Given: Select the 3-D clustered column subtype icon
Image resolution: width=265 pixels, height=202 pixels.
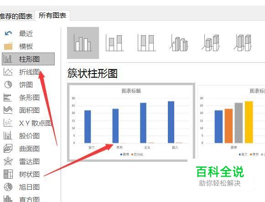Looking at the screenshot, I should coord(179,43).
